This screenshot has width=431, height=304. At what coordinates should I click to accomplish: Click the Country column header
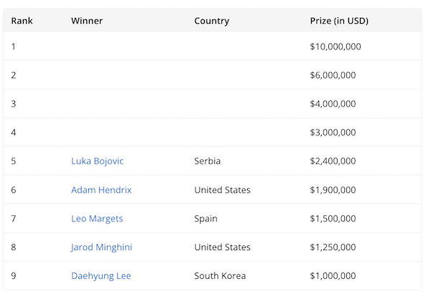click(211, 21)
